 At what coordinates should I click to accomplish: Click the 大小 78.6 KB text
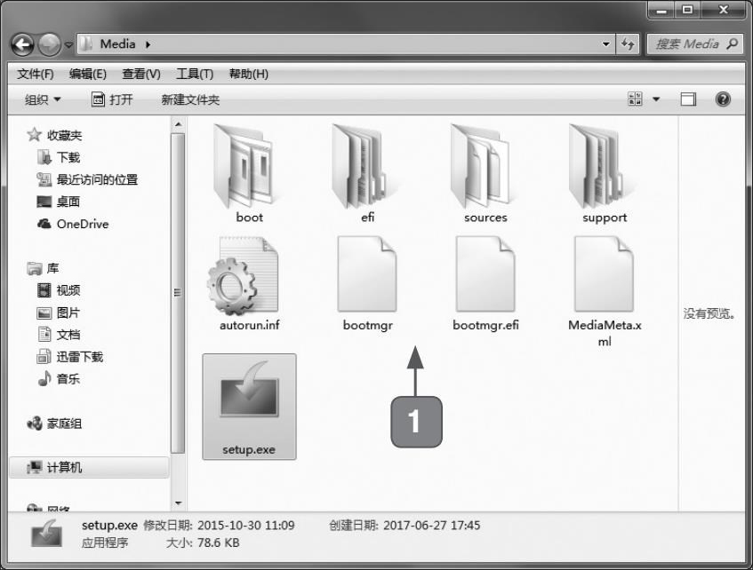coord(203,542)
